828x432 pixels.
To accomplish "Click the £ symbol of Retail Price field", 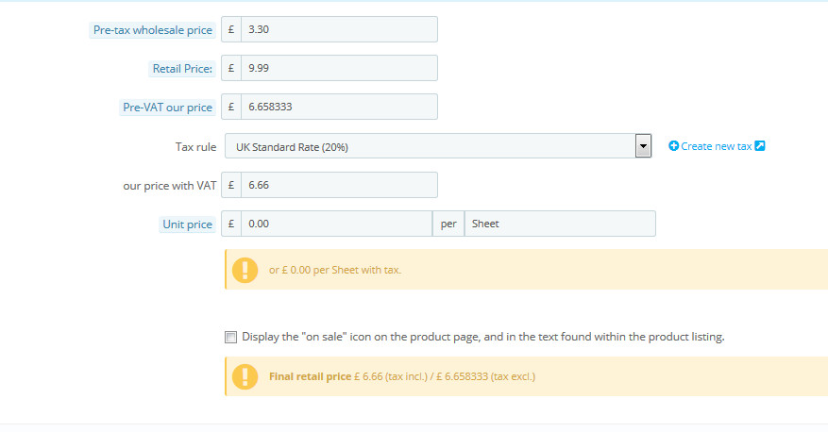I will pos(231,68).
